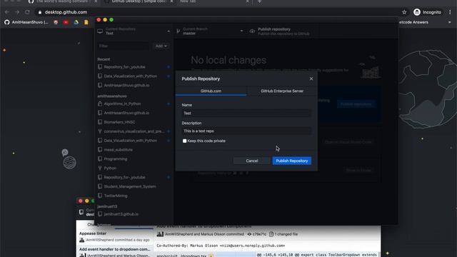
Task: Switch to the New Tab browser tab
Action: coord(214,1)
